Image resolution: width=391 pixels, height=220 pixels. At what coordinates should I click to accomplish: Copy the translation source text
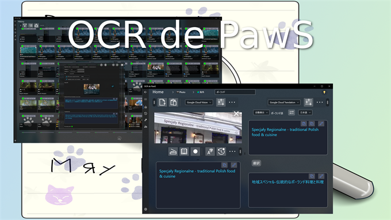(312, 124)
